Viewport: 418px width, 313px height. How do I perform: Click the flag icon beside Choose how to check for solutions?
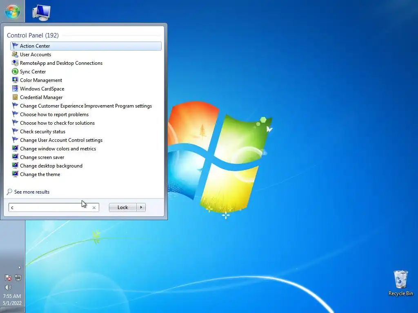click(x=15, y=123)
